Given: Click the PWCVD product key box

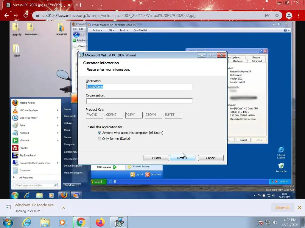Looking at the screenshot, I should (x=94, y=115).
